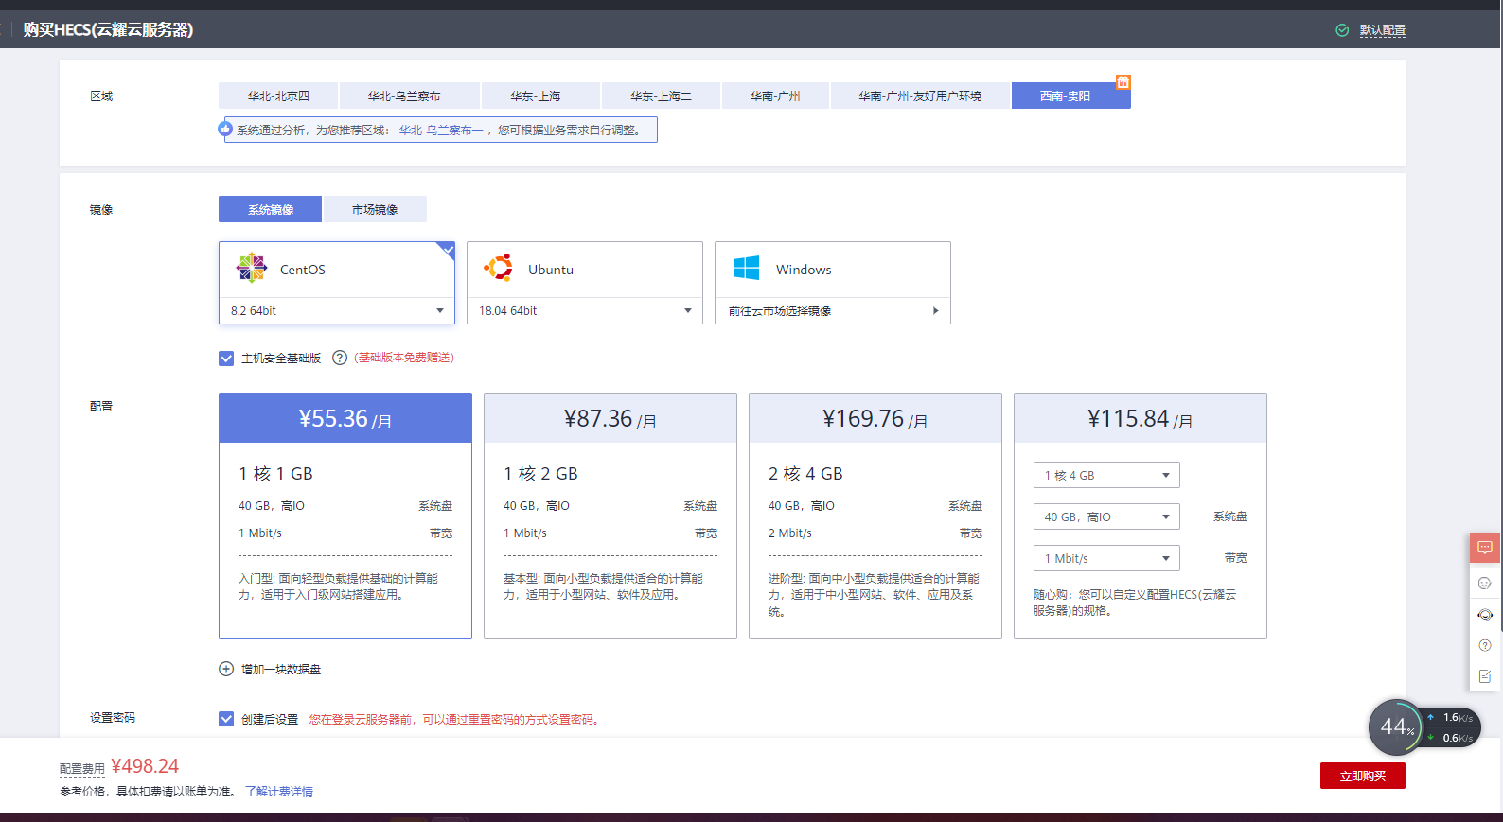Expand the CentOS 8.2 64bit version dropdown
Viewport: 1503px width, 822px height.
tap(337, 310)
